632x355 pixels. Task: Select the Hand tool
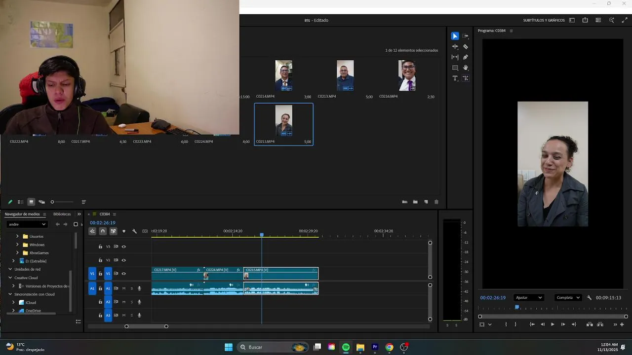point(466,68)
